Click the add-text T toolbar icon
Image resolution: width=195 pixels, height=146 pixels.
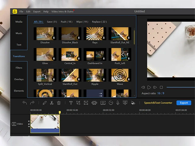pos(71,103)
